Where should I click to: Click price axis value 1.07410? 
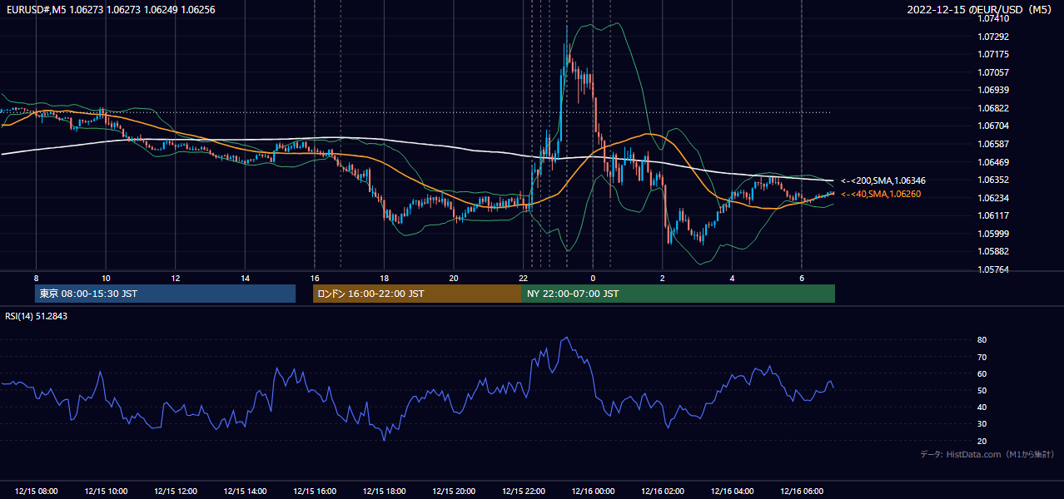pyautogui.click(x=993, y=18)
